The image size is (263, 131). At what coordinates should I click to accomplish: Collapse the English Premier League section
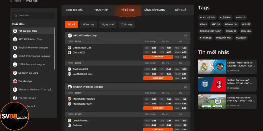[x=185, y=87]
